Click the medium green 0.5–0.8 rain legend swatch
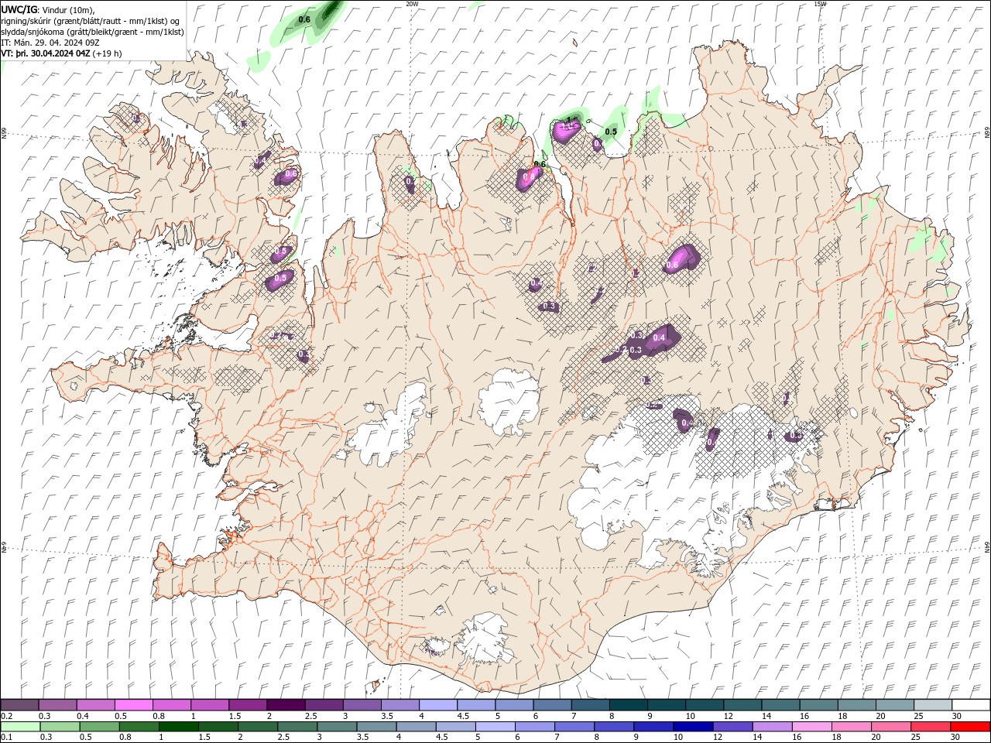The width and height of the screenshot is (991, 743). pos(99,727)
